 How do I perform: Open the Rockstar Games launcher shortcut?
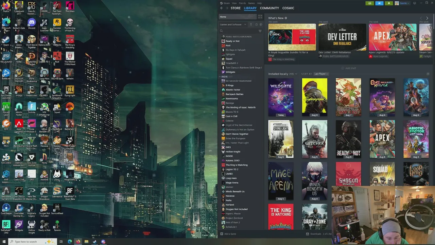(57, 25)
